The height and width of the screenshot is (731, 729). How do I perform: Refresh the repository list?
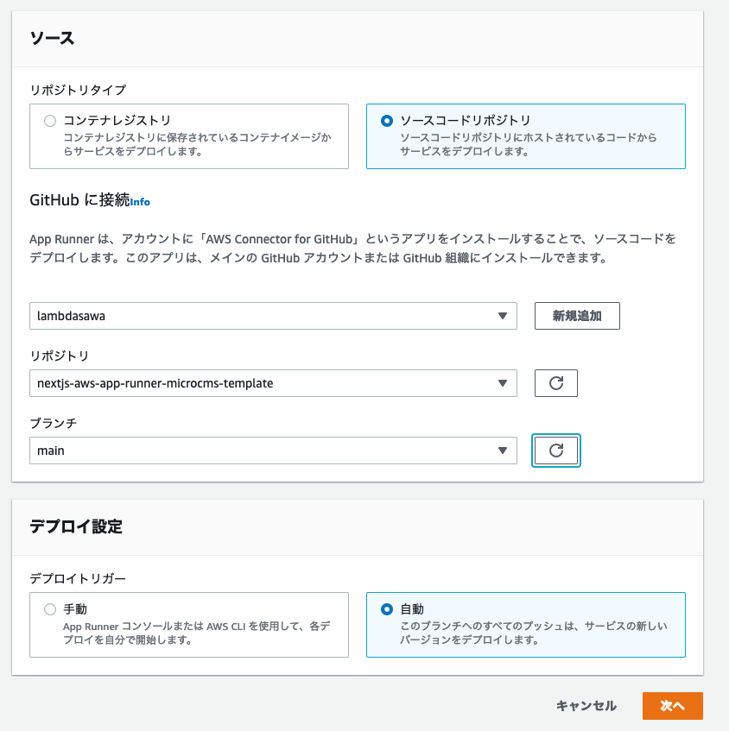(x=556, y=383)
